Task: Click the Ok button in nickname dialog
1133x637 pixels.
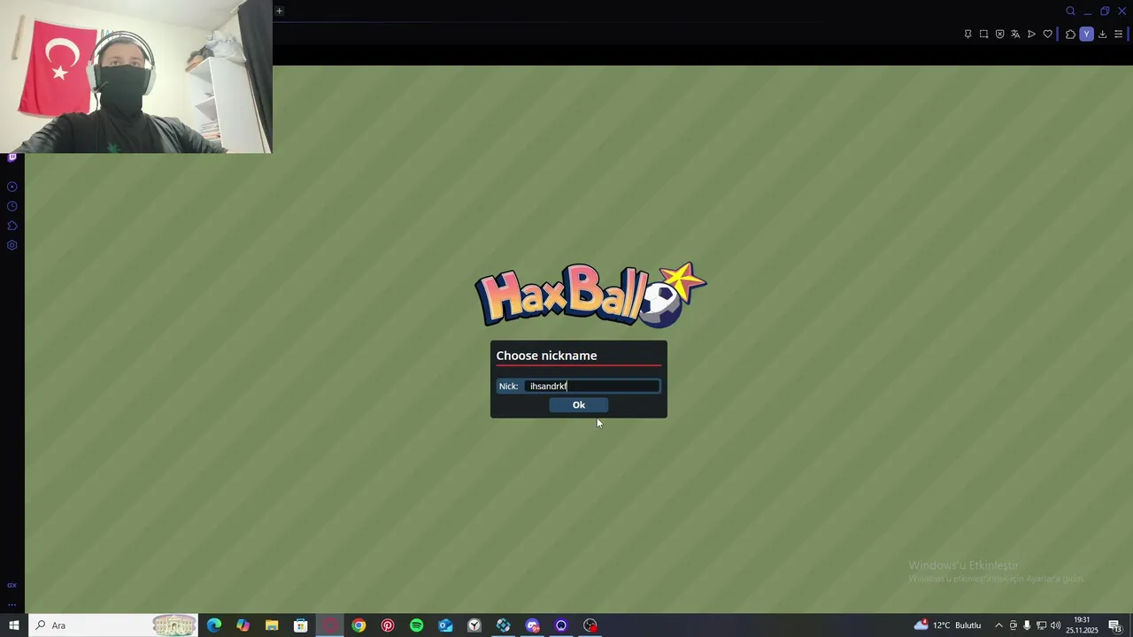Action: (579, 405)
